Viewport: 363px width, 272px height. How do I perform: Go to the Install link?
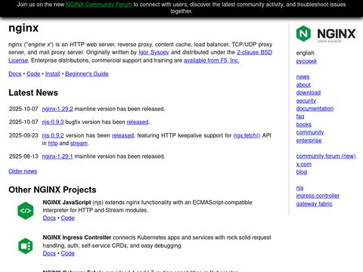(52, 74)
